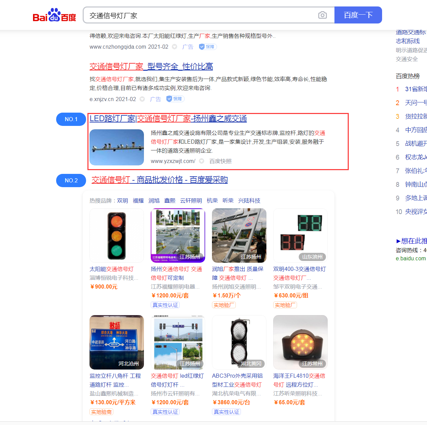Click the 监控立杆八角杆 road sign image
Viewport: 427px width, 425px height.
tap(117, 342)
